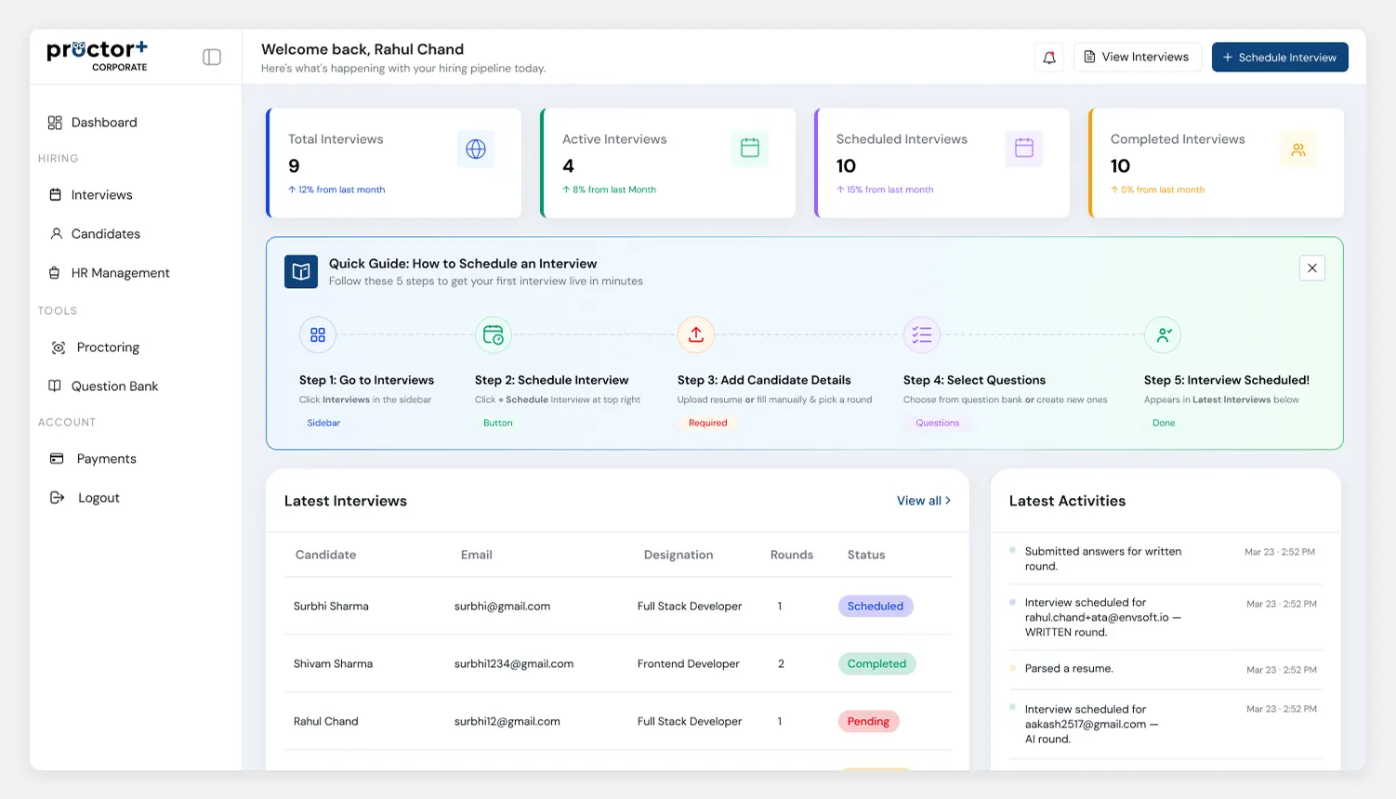Click the email surbhi@gmail.com
The height and width of the screenshot is (799, 1396).
(x=502, y=607)
